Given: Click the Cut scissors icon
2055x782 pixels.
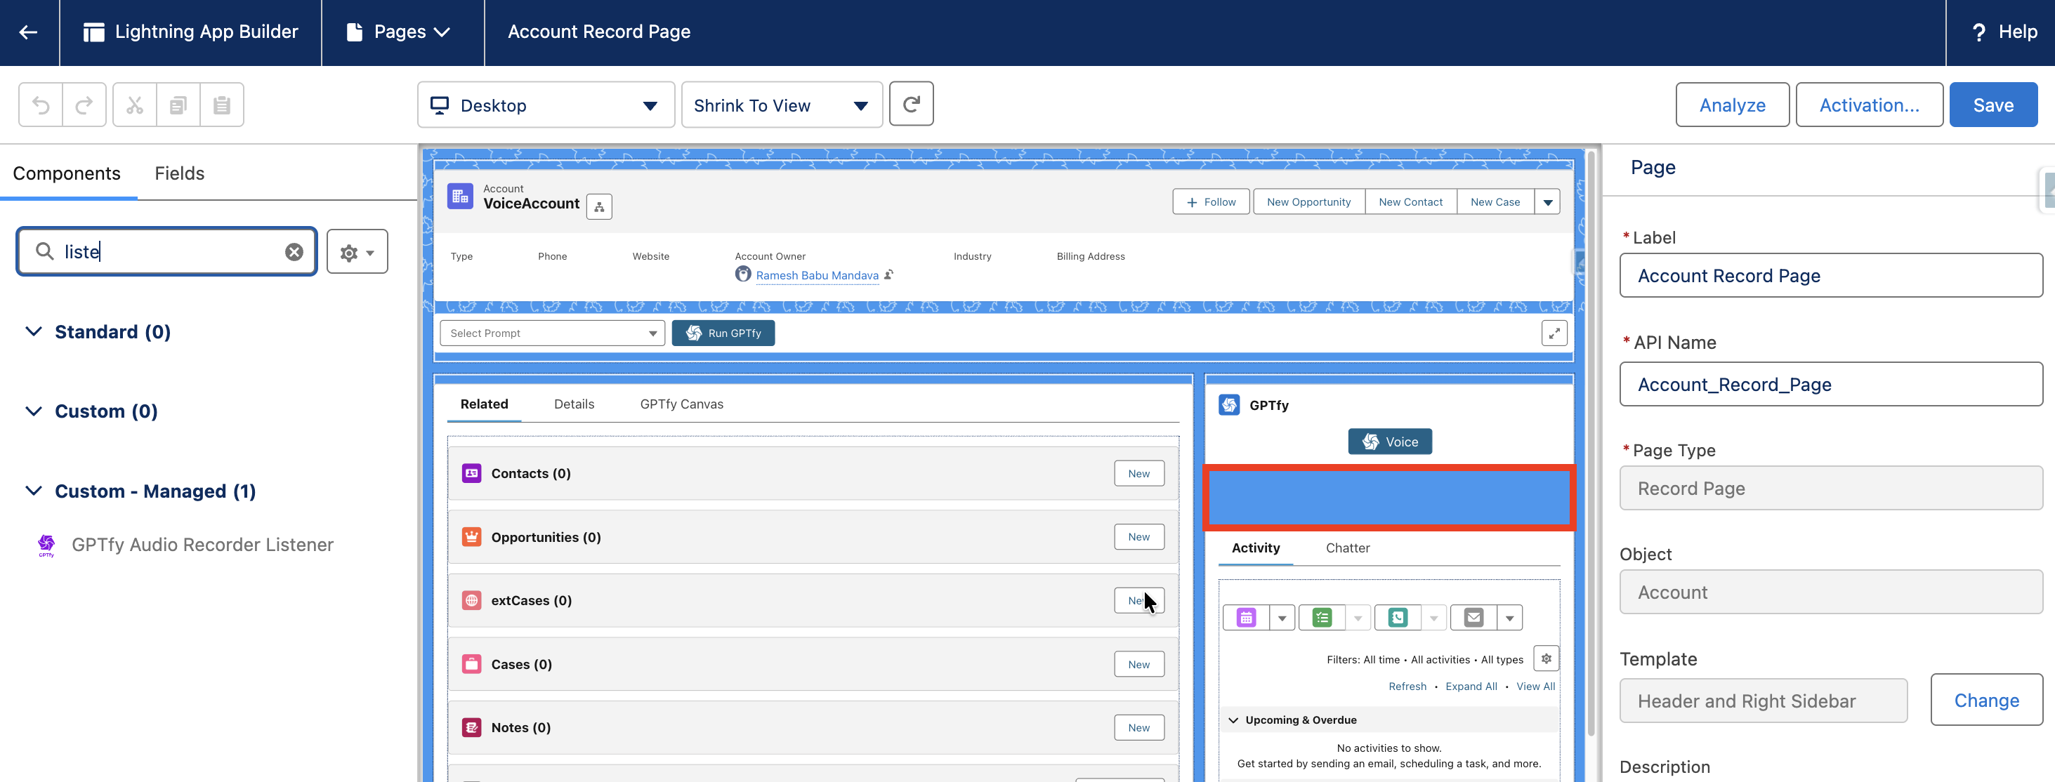Looking at the screenshot, I should point(135,105).
